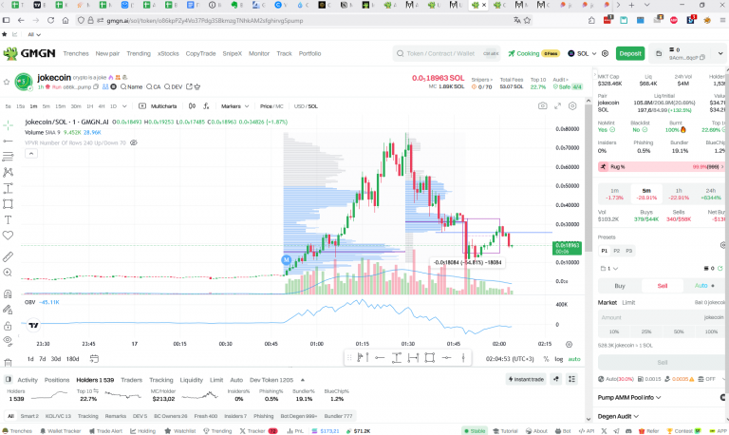Switch to Activity tab
This screenshot has width=729, height=435.
pyautogui.click(x=28, y=380)
